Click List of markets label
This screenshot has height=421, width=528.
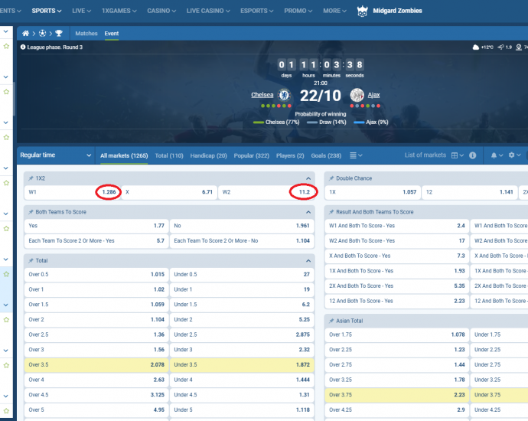click(425, 155)
